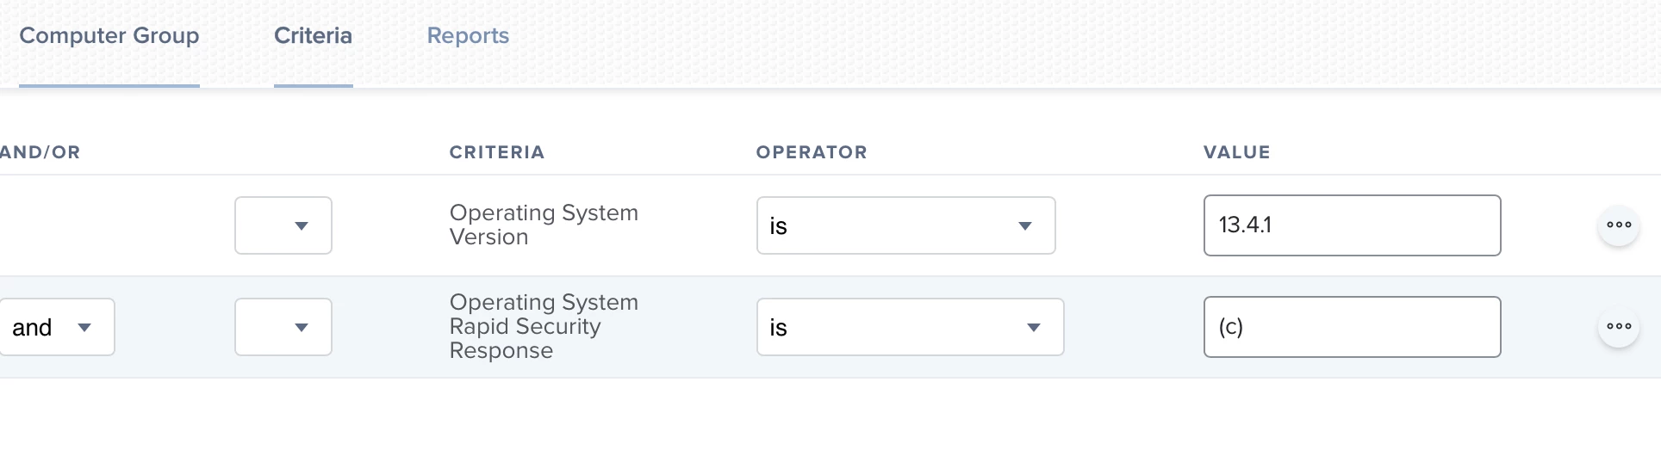The width and height of the screenshot is (1661, 456).
Task: Open options menu for Operating System Version row
Action: click(x=1619, y=225)
